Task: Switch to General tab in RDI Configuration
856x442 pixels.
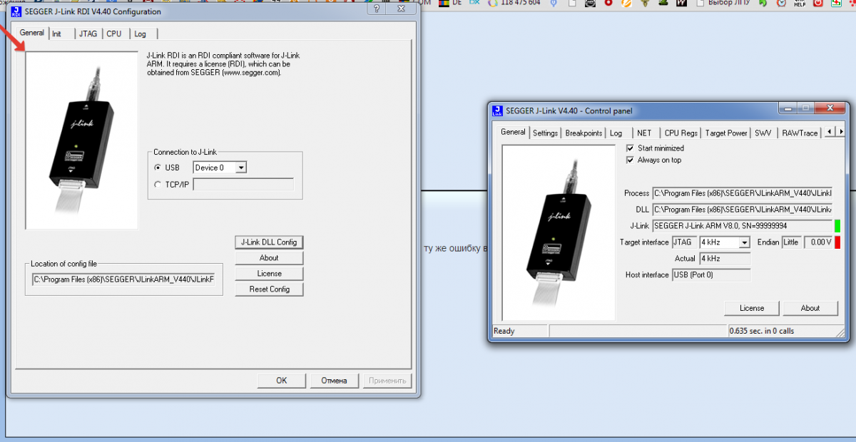Action: [32, 33]
